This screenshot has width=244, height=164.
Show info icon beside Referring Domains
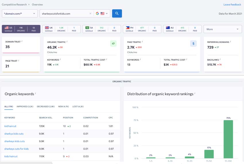[x=231, y=42]
